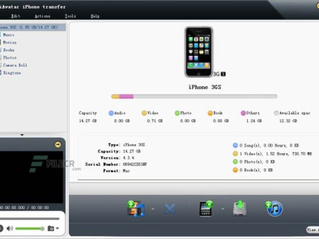Open the Export to device dropdown arrow
The width and height of the screenshot is (319, 239).
223,209
